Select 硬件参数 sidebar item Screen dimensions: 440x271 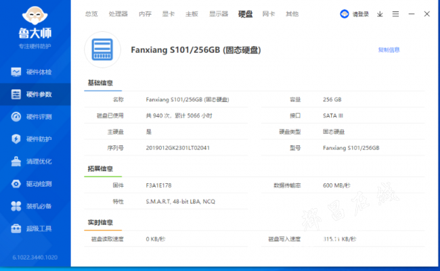tap(35, 95)
